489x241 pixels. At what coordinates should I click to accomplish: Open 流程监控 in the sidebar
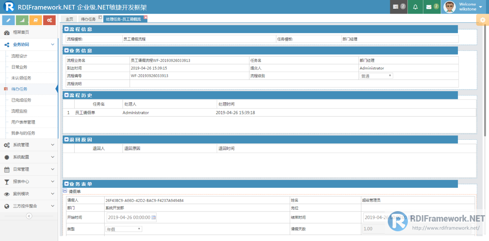[x=19, y=111]
